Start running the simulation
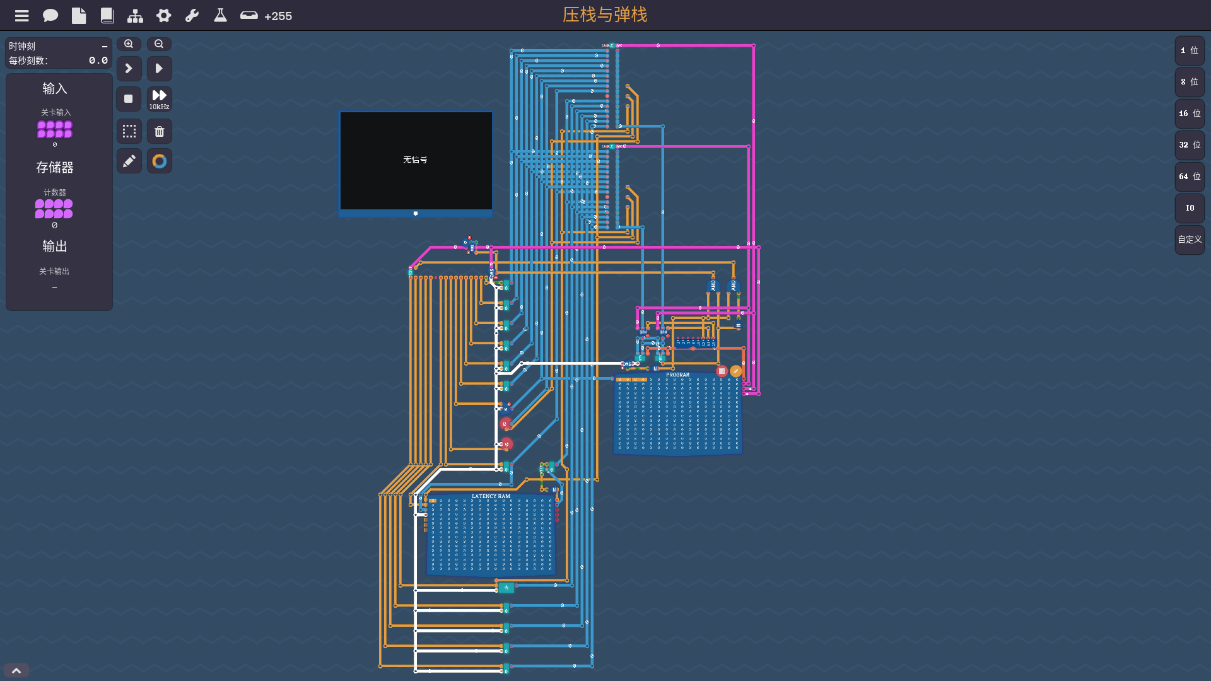 click(x=159, y=68)
